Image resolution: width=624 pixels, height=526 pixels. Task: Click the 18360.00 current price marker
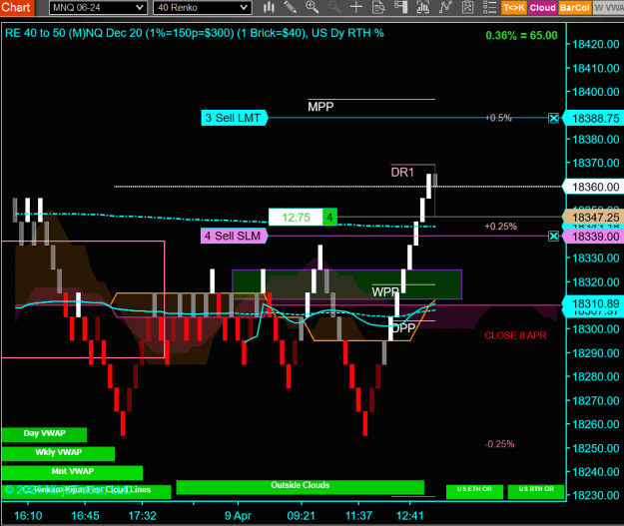[595, 187]
